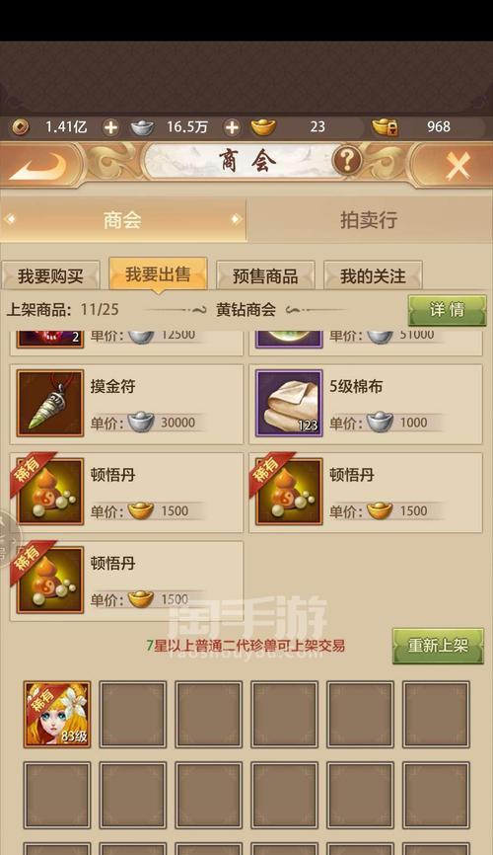
Task: Click the 重新上架 button
Action: 438,646
